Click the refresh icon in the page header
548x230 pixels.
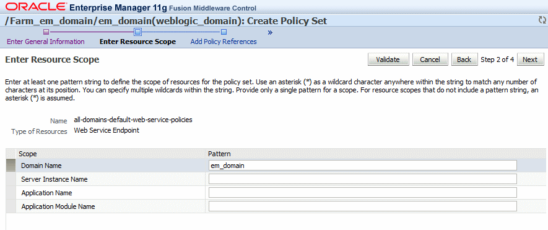pyautogui.click(x=542, y=20)
